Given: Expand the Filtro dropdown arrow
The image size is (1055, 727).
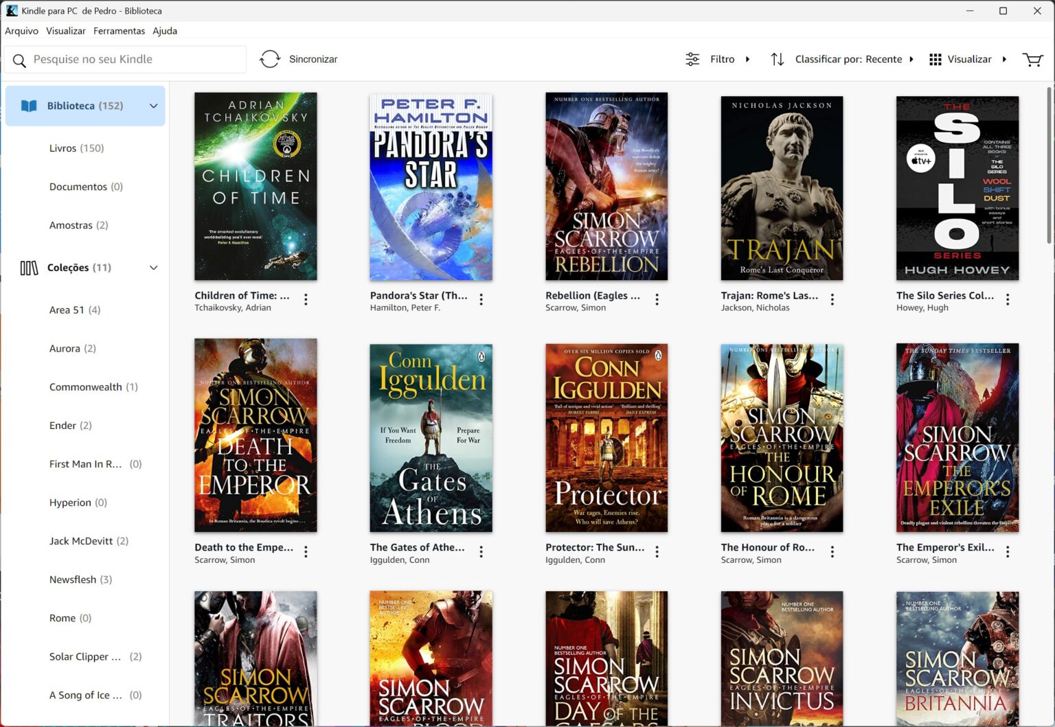Looking at the screenshot, I should [x=748, y=59].
